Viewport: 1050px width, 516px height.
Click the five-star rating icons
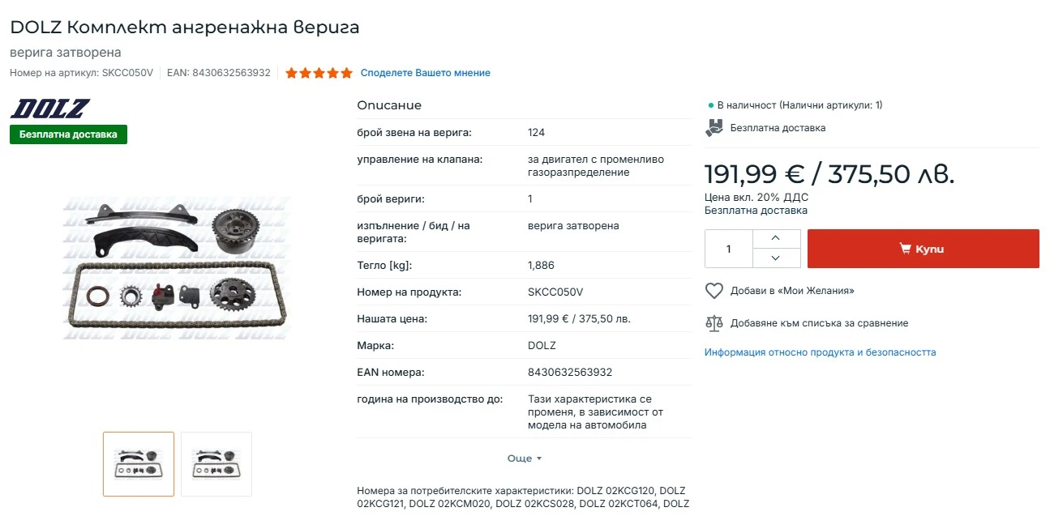pyautogui.click(x=319, y=73)
